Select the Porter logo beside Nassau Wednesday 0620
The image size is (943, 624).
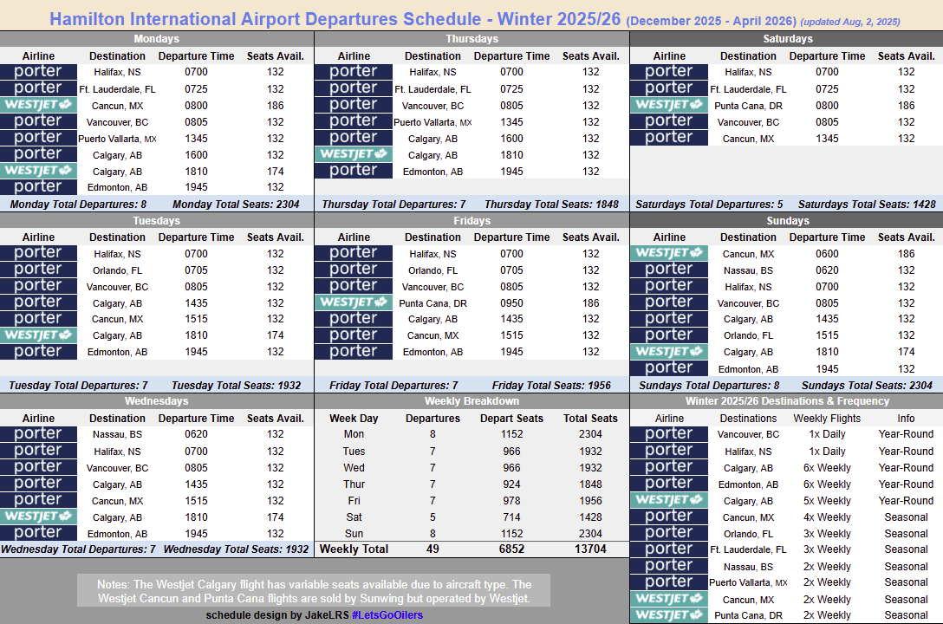[x=38, y=434]
